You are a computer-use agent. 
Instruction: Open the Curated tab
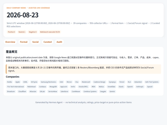tap(48, 42)
